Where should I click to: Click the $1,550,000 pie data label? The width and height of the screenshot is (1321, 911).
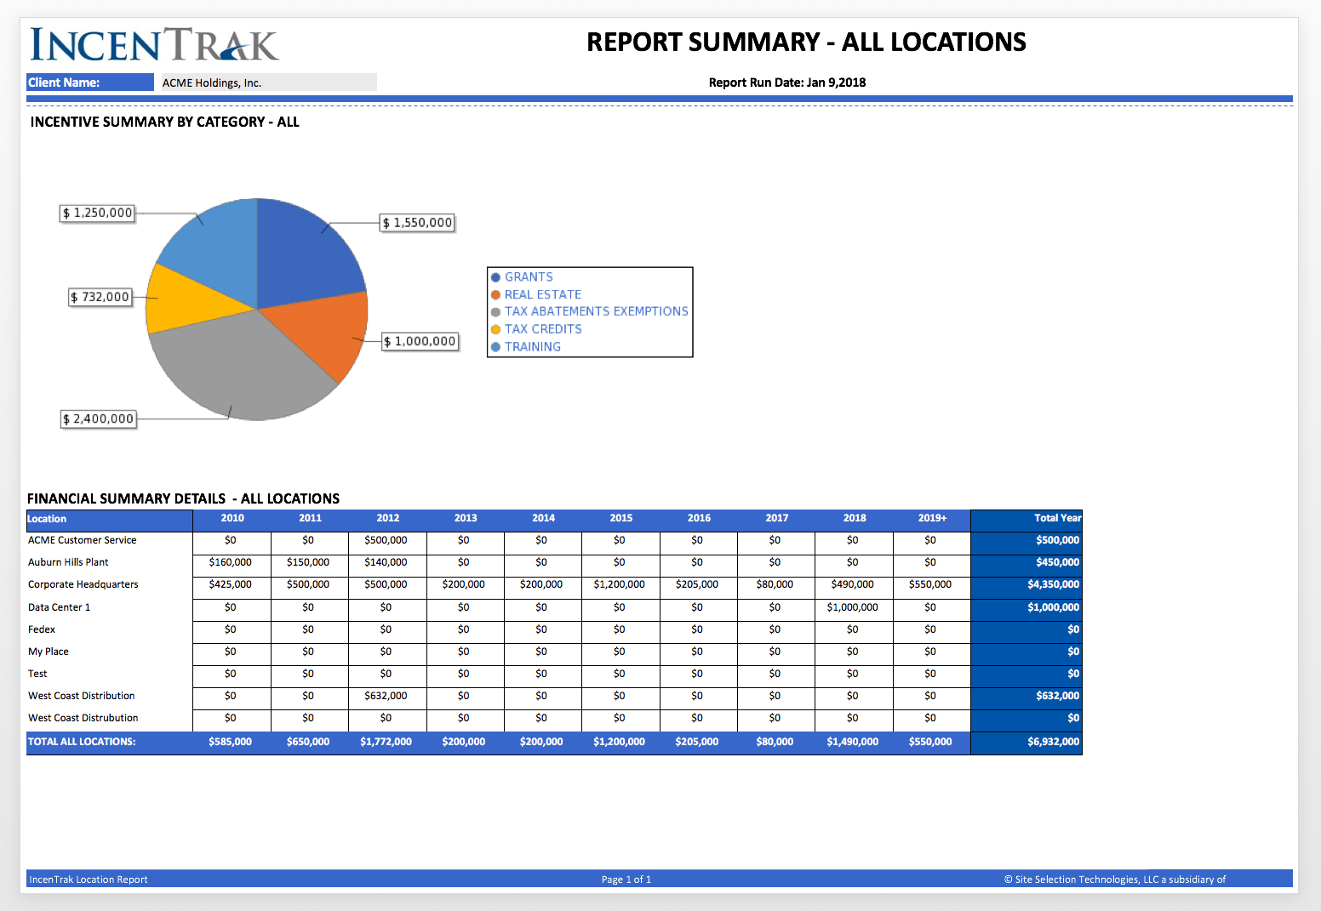click(x=417, y=223)
